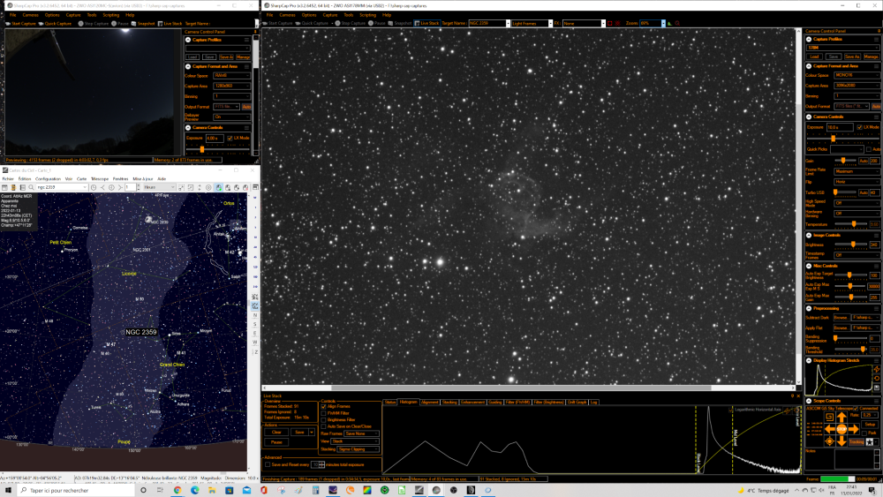
Task: Toggle the Scope Connected checkbox
Action: tap(856, 409)
